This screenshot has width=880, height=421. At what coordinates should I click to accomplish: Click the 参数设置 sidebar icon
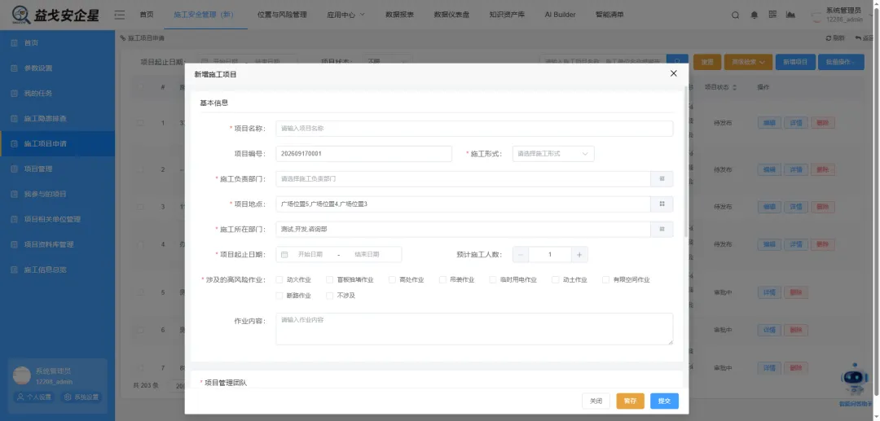(x=15, y=68)
